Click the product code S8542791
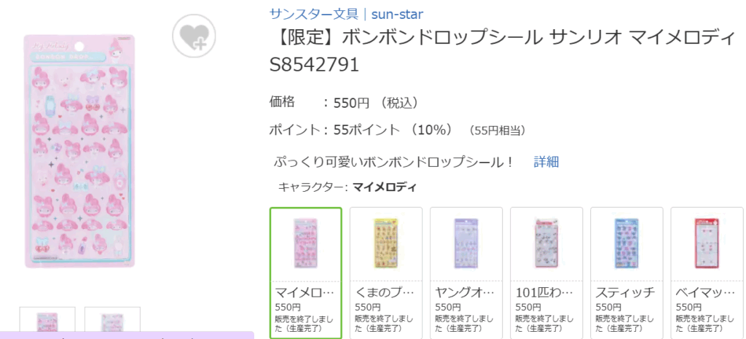 315,66
